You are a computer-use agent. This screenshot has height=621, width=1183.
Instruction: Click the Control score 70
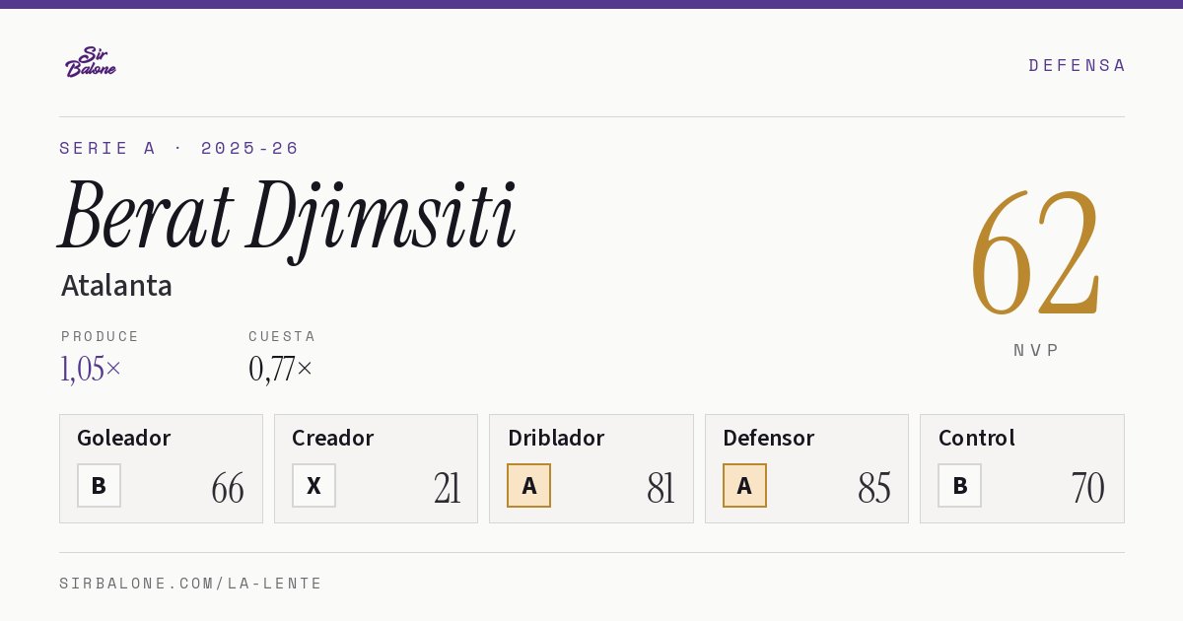1087,488
